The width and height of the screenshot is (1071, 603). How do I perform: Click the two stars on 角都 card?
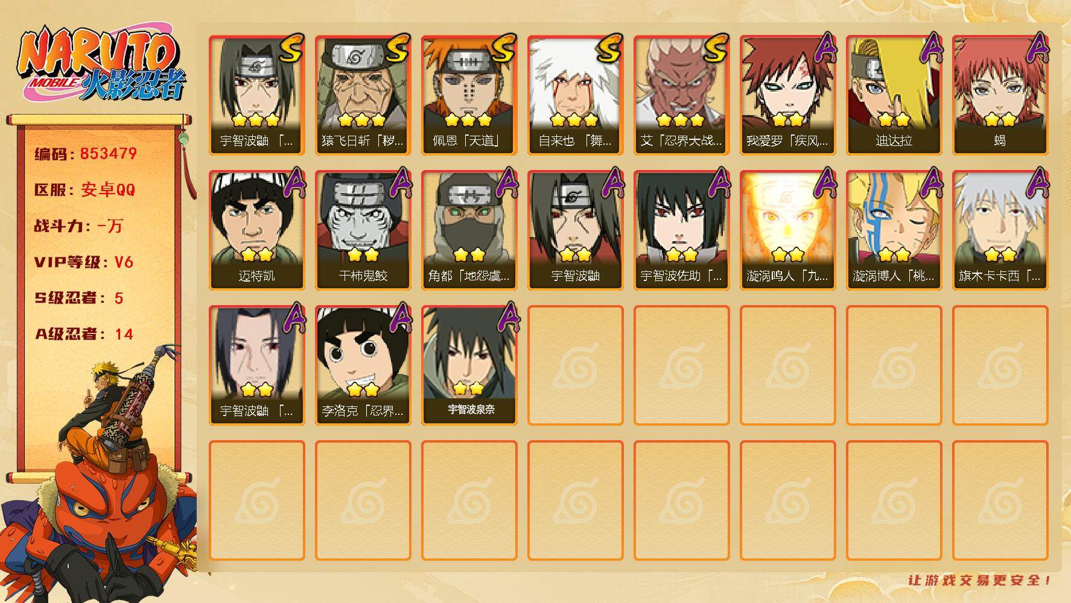click(469, 254)
